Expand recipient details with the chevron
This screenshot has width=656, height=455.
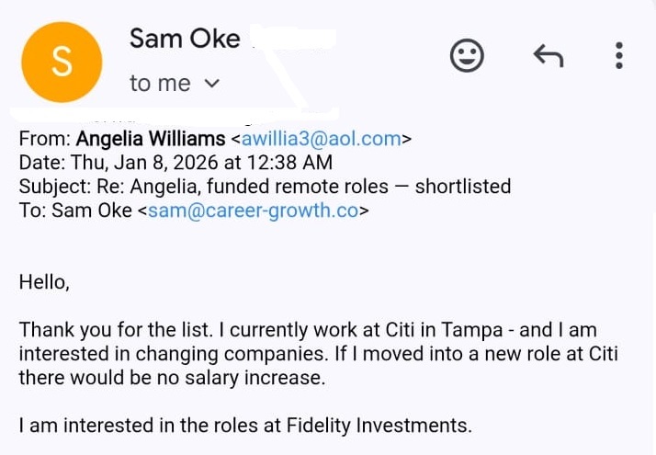click(211, 84)
